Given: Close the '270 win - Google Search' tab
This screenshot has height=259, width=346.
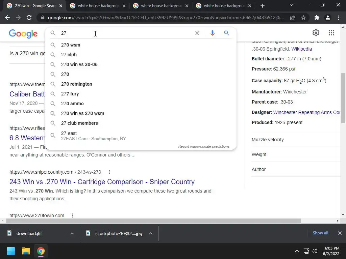Looking at the screenshot, I should [x=61, y=6].
